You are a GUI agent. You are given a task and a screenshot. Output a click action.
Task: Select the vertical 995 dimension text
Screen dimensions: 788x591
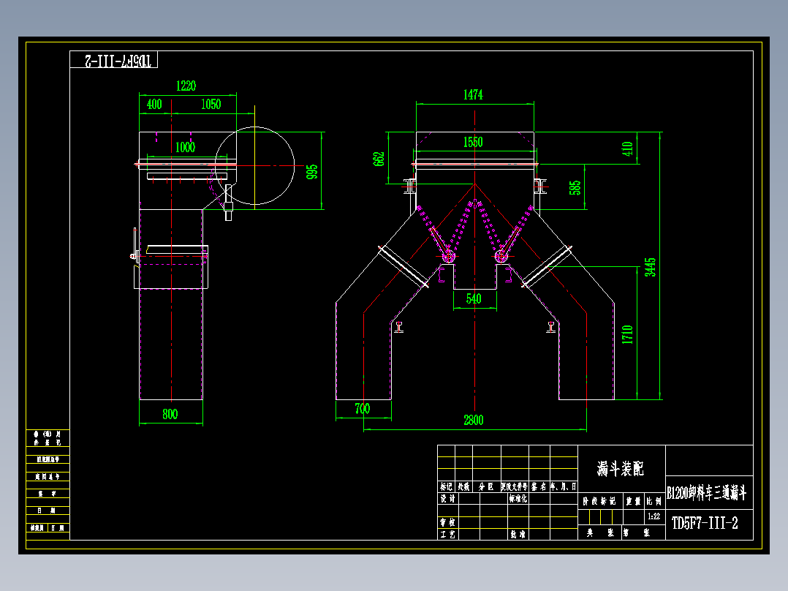point(312,171)
